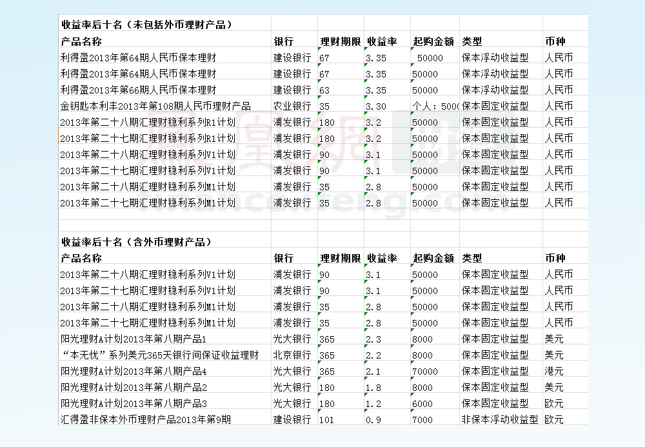Image resolution: width=645 pixels, height=447 pixels.
Task: Click '2013年第二十七期汇理财稳利系列R1计划'
Action: tap(148, 138)
